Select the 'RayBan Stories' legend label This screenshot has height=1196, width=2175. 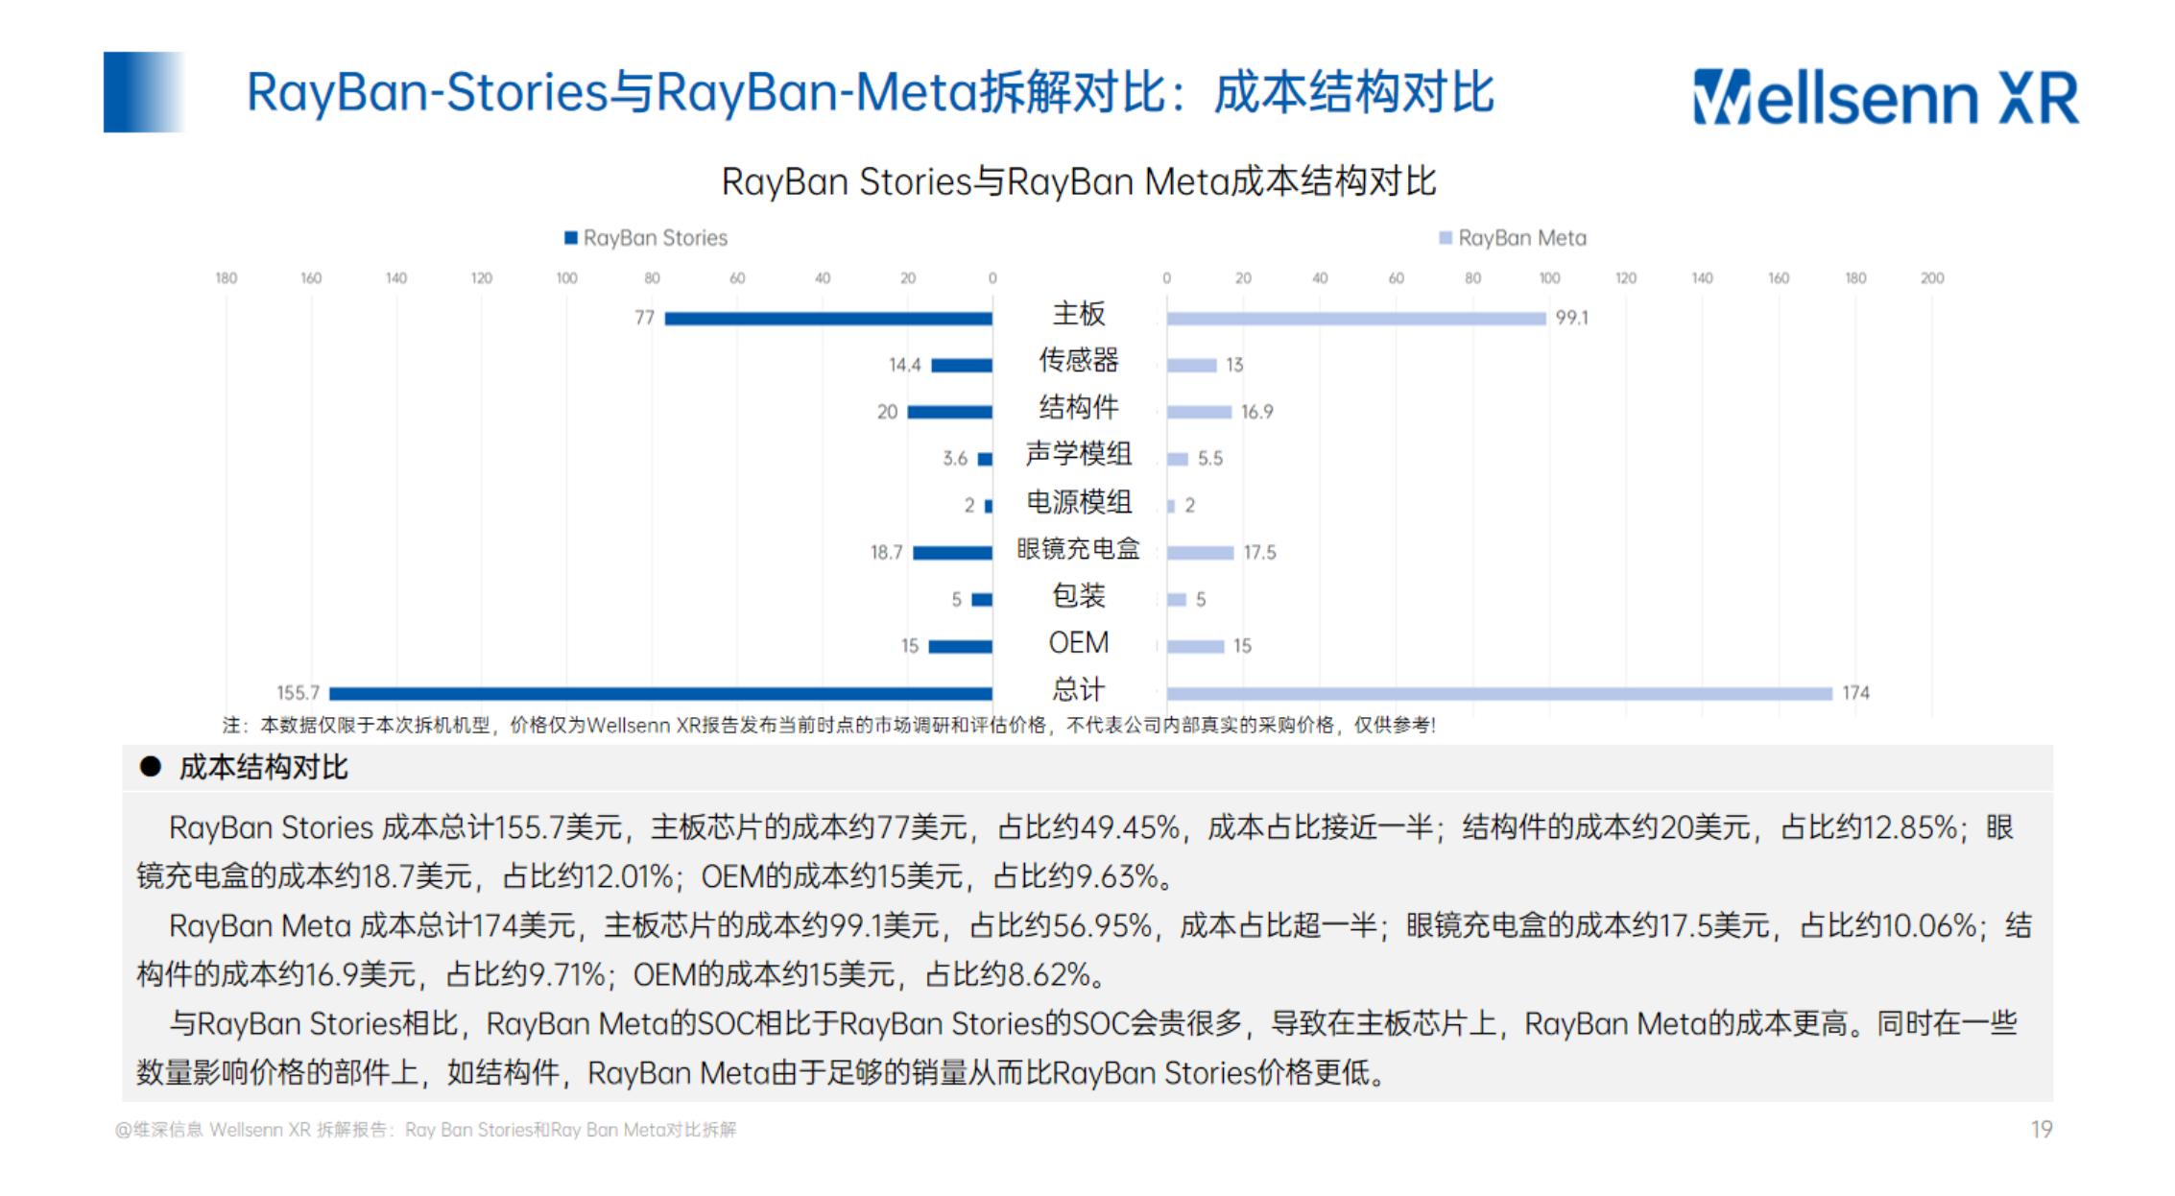pos(656,238)
